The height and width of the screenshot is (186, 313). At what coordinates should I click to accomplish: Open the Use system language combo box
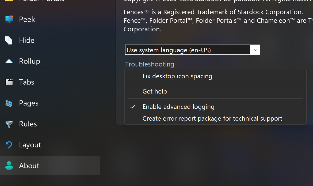pos(192,50)
